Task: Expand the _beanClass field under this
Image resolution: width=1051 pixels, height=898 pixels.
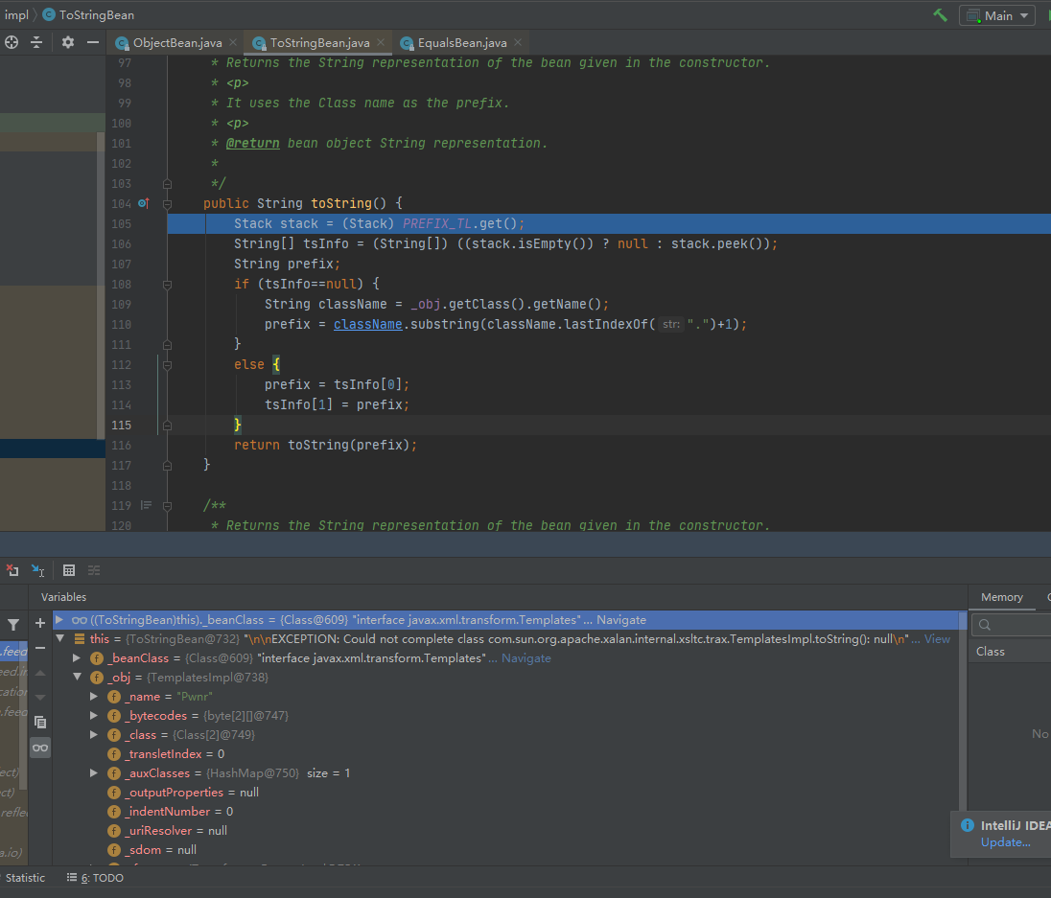Action: coord(77,658)
